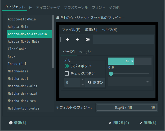Open the MigMix 1M font chooser button
The height and width of the screenshot is (131, 165).
tap(127, 107)
